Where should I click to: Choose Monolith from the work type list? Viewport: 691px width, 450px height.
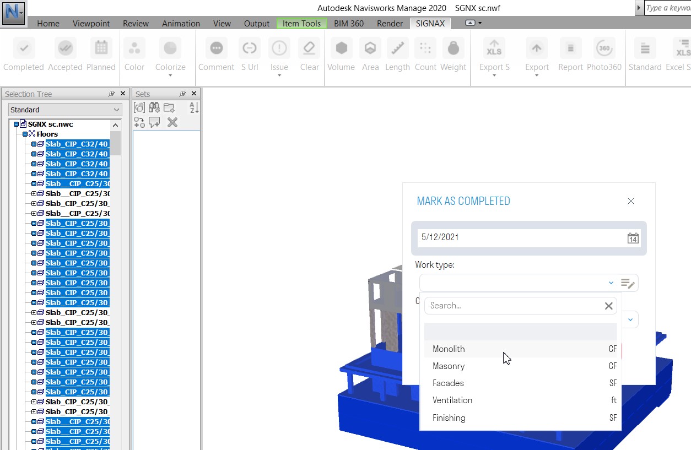pos(521,349)
